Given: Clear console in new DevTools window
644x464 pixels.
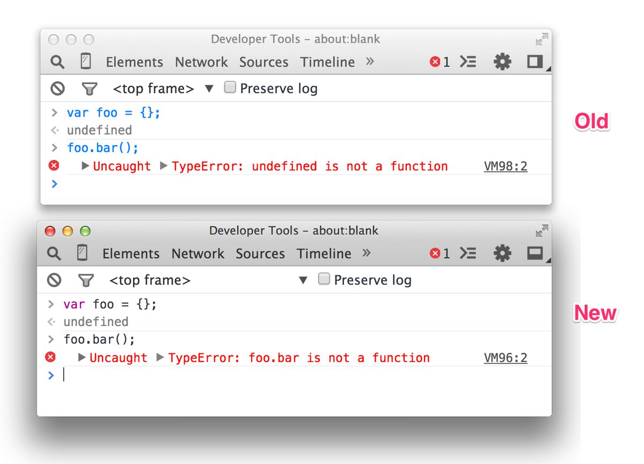Looking at the screenshot, I should pyautogui.click(x=54, y=280).
